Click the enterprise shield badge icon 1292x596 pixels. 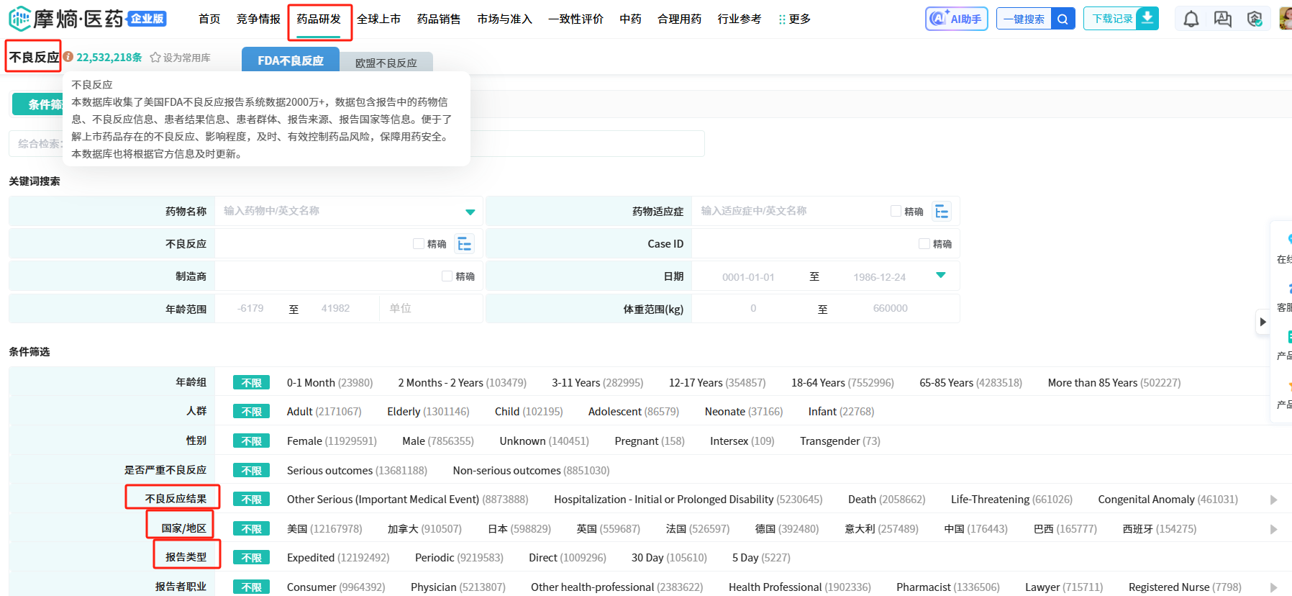1255,19
